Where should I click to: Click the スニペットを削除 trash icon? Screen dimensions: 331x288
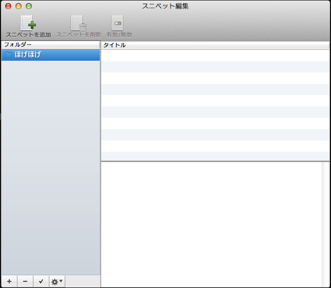click(x=78, y=24)
